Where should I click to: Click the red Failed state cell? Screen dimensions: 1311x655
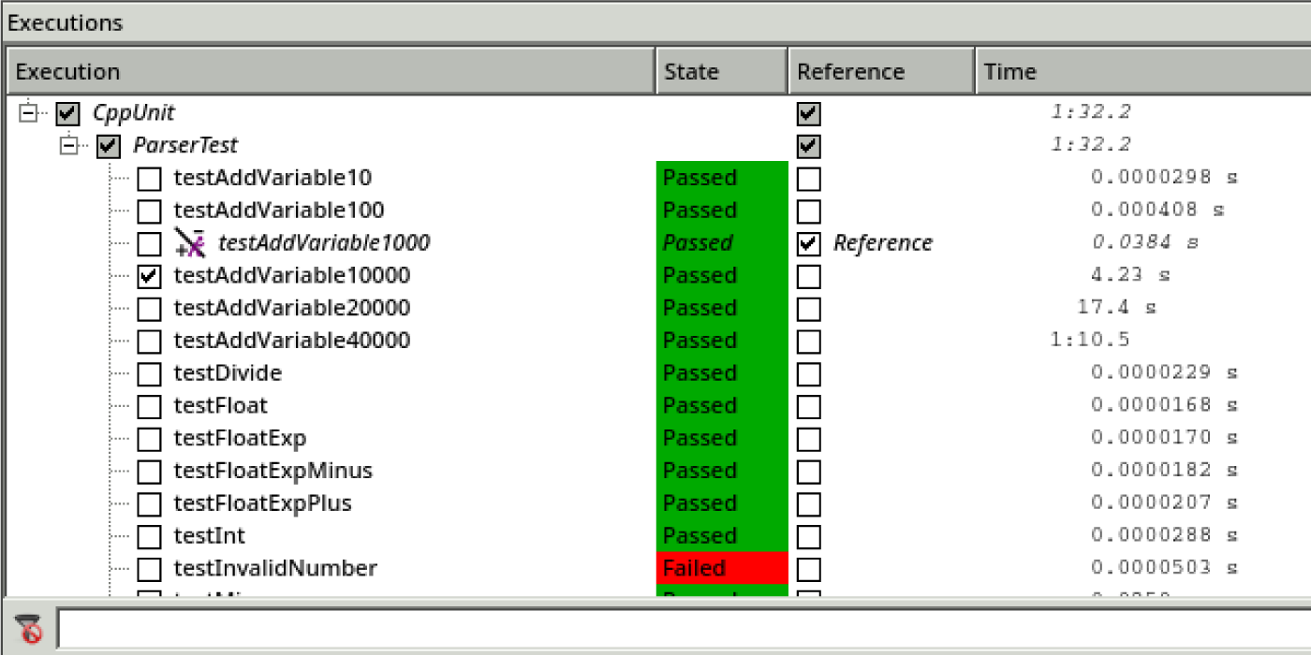pyautogui.click(x=721, y=568)
